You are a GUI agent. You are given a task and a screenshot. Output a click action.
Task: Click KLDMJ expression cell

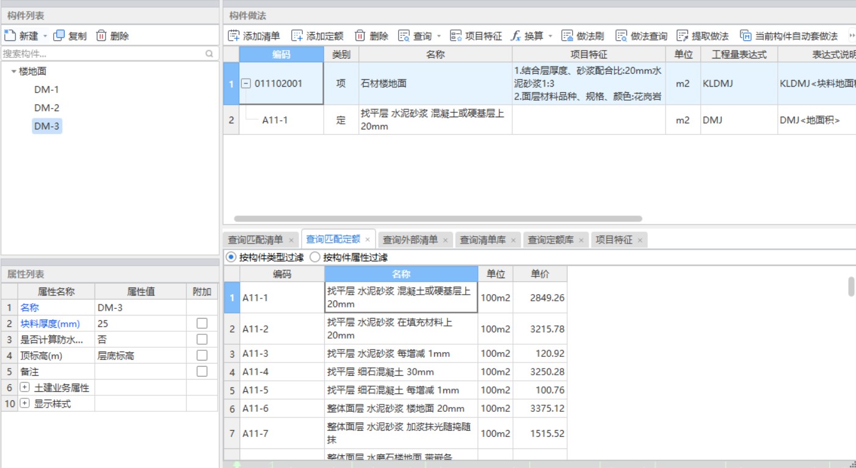click(x=738, y=84)
